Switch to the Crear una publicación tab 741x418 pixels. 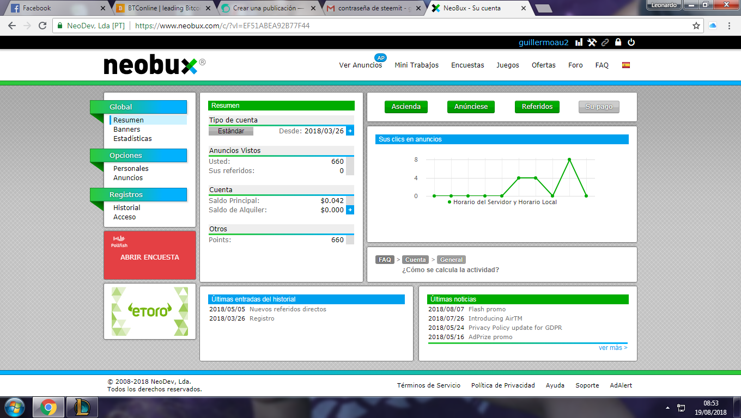click(x=268, y=8)
